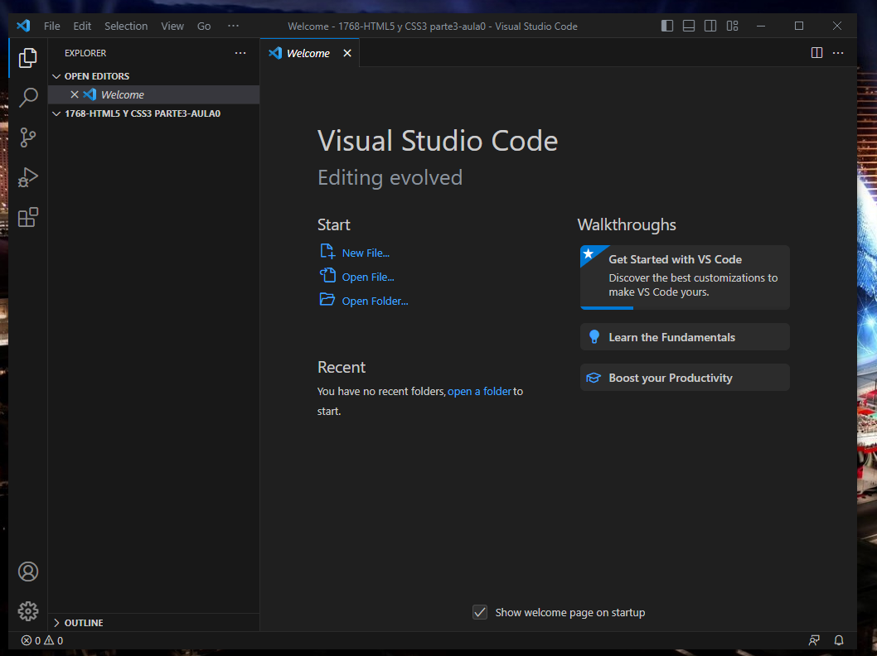Open the View menu
This screenshot has height=656, width=877.
(x=172, y=27)
